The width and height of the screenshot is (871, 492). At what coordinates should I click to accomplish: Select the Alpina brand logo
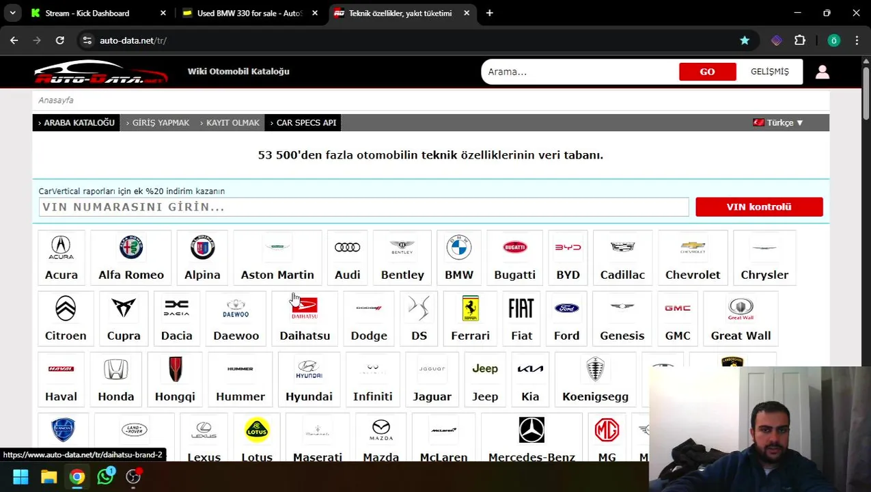202,247
